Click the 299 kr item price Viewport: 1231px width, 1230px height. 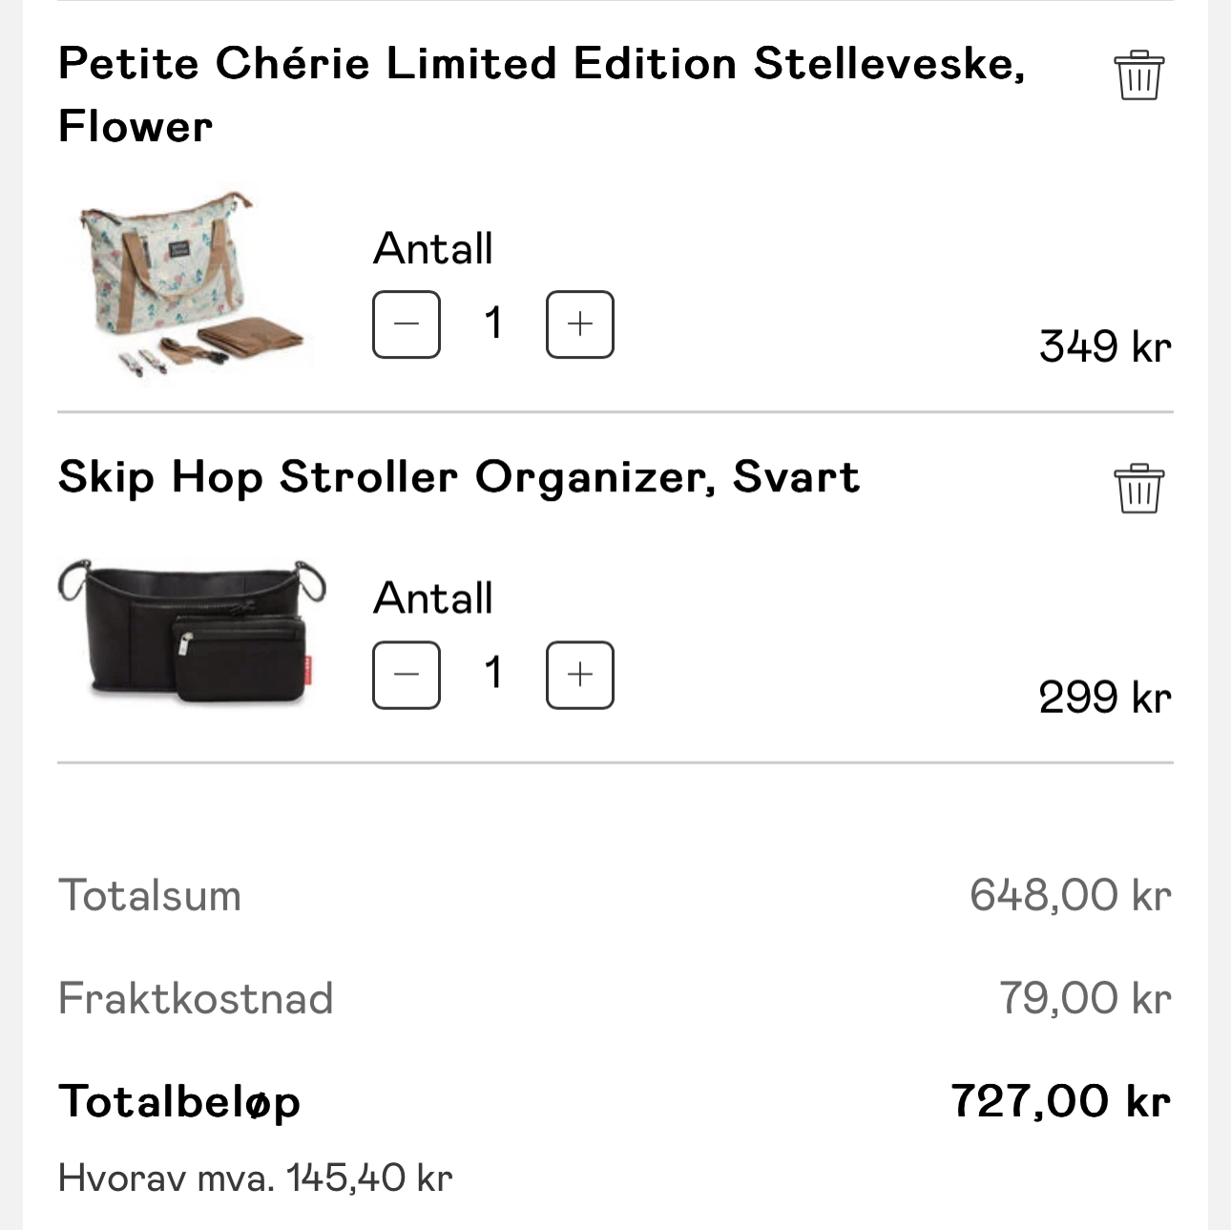pos(1104,697)
